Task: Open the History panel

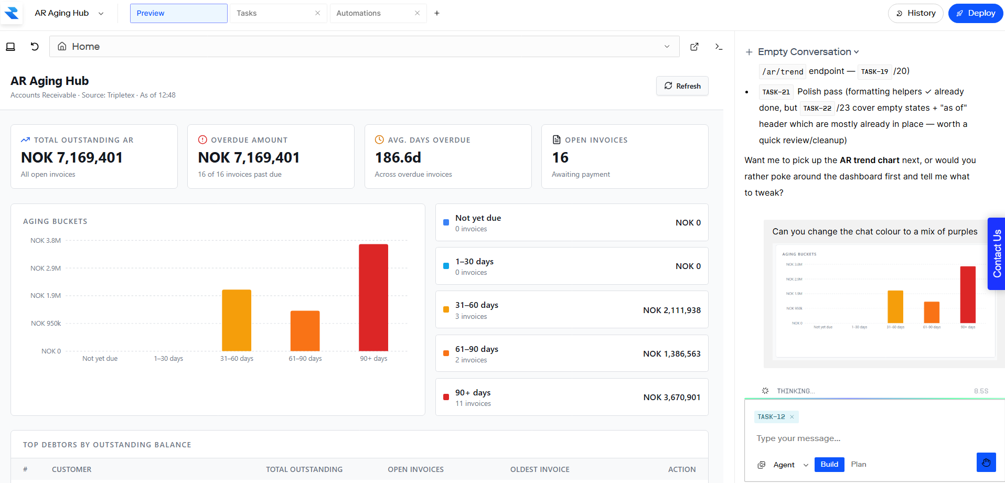Action: pos(915,13)
